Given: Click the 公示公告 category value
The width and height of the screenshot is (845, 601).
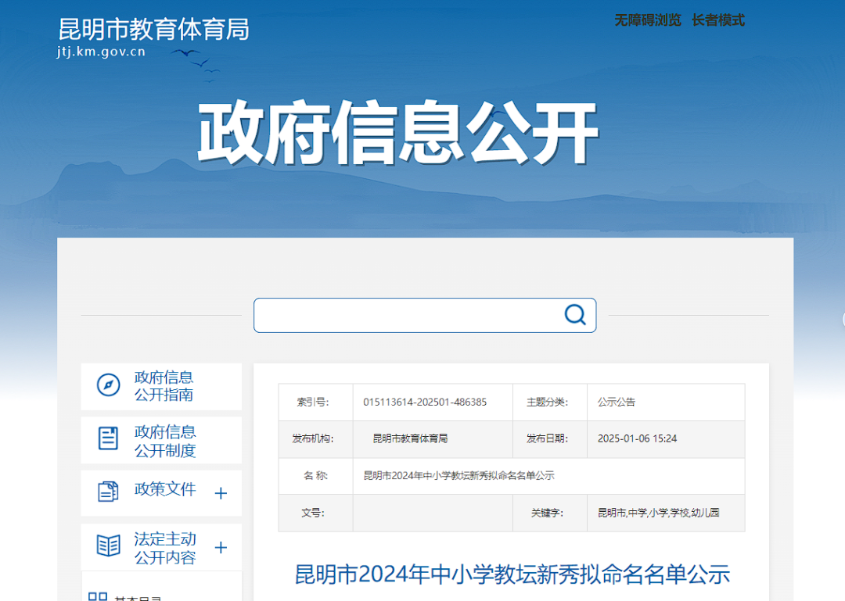Looking at the screenshot, I should [x=616, y=402].
